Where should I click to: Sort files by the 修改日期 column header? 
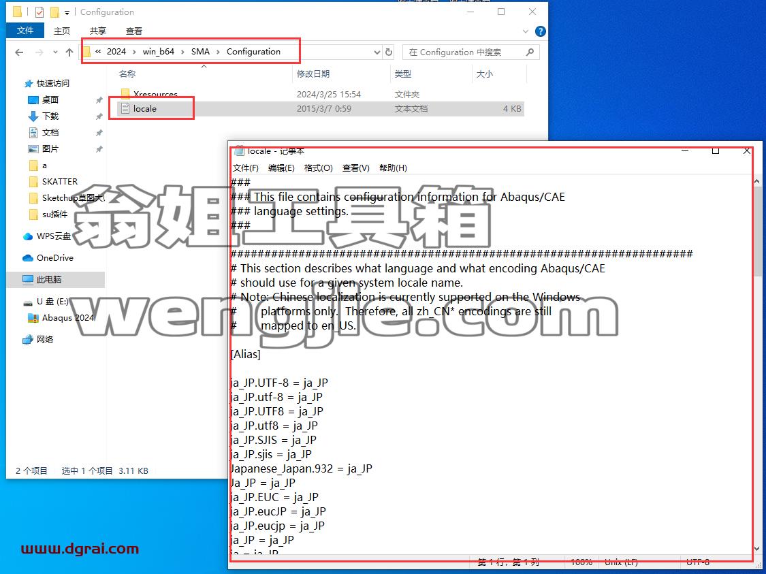313,74
